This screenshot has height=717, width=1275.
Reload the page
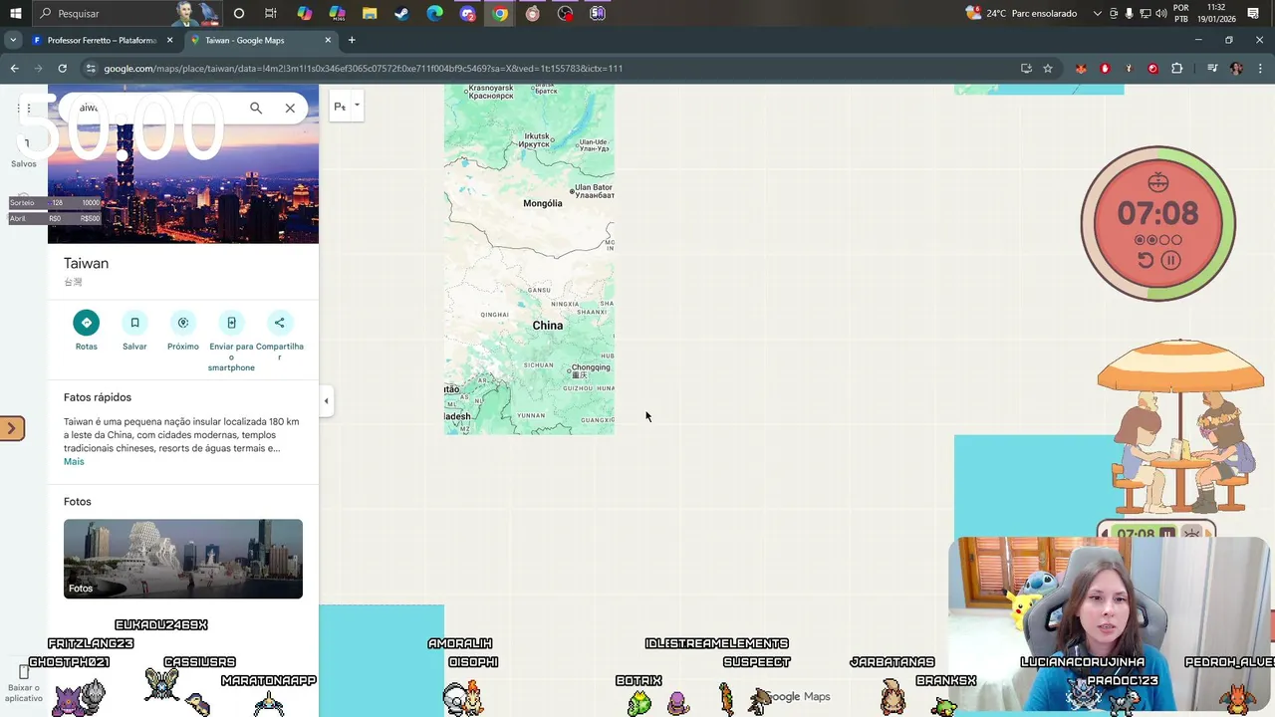pos(62,69)
